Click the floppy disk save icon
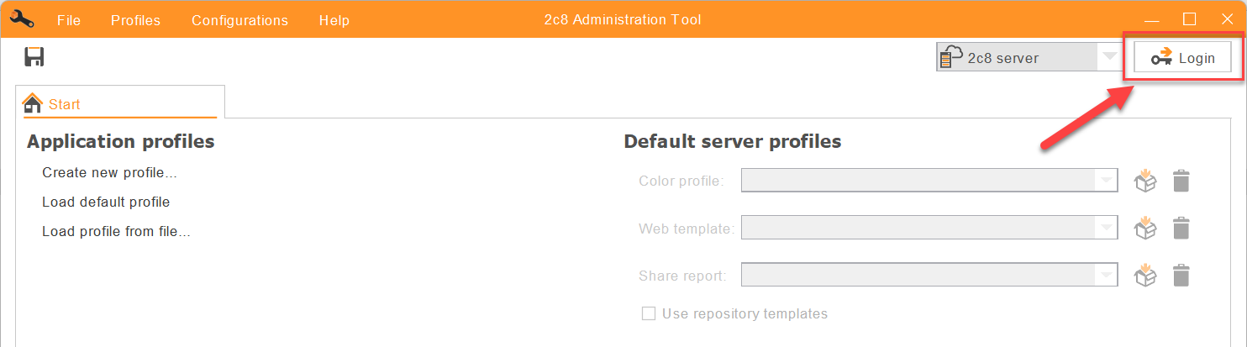The image size is (1247, 347). tap(34, 57)
